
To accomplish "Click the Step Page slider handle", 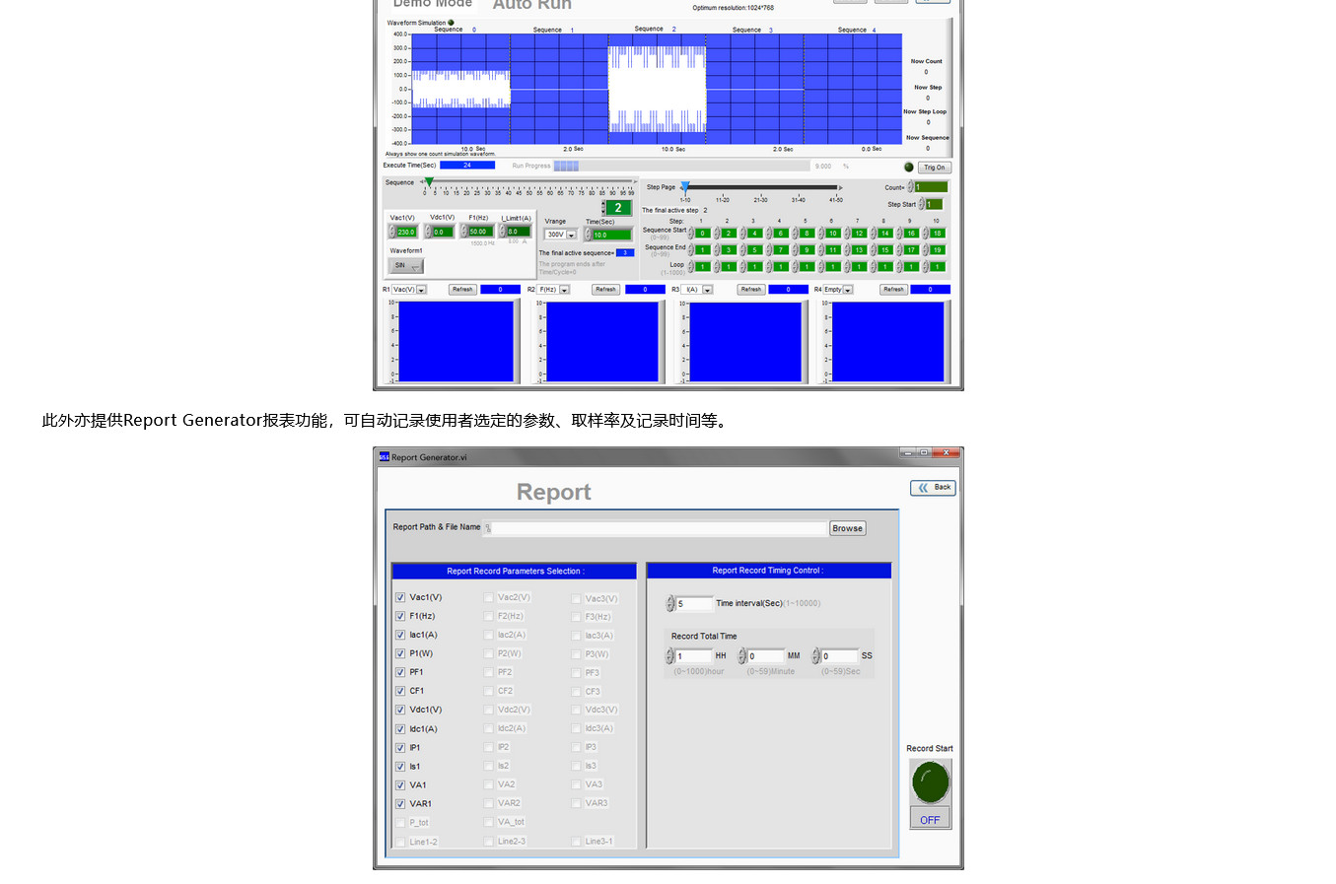I will [684, 186].
